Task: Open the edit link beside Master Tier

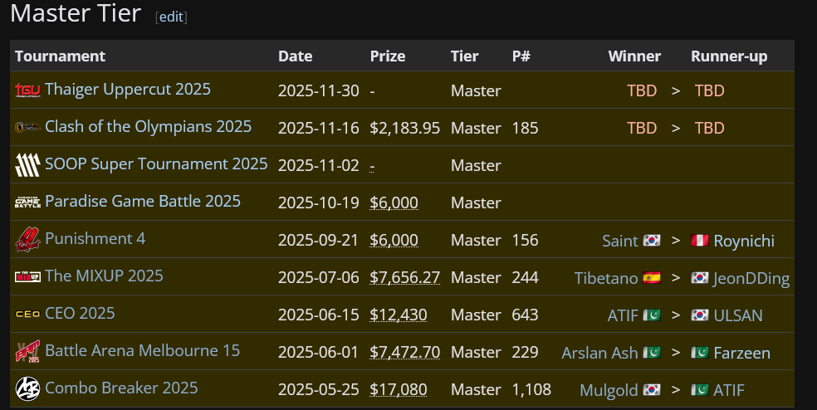Action: coord(171,17)
